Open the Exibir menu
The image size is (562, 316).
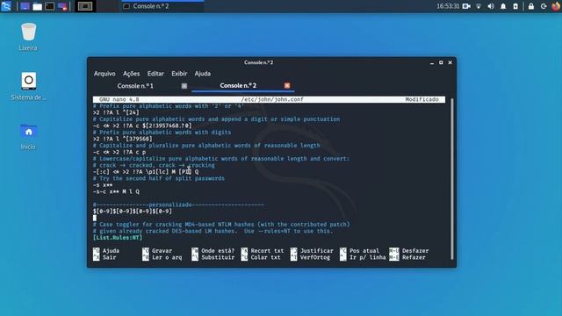179,74
